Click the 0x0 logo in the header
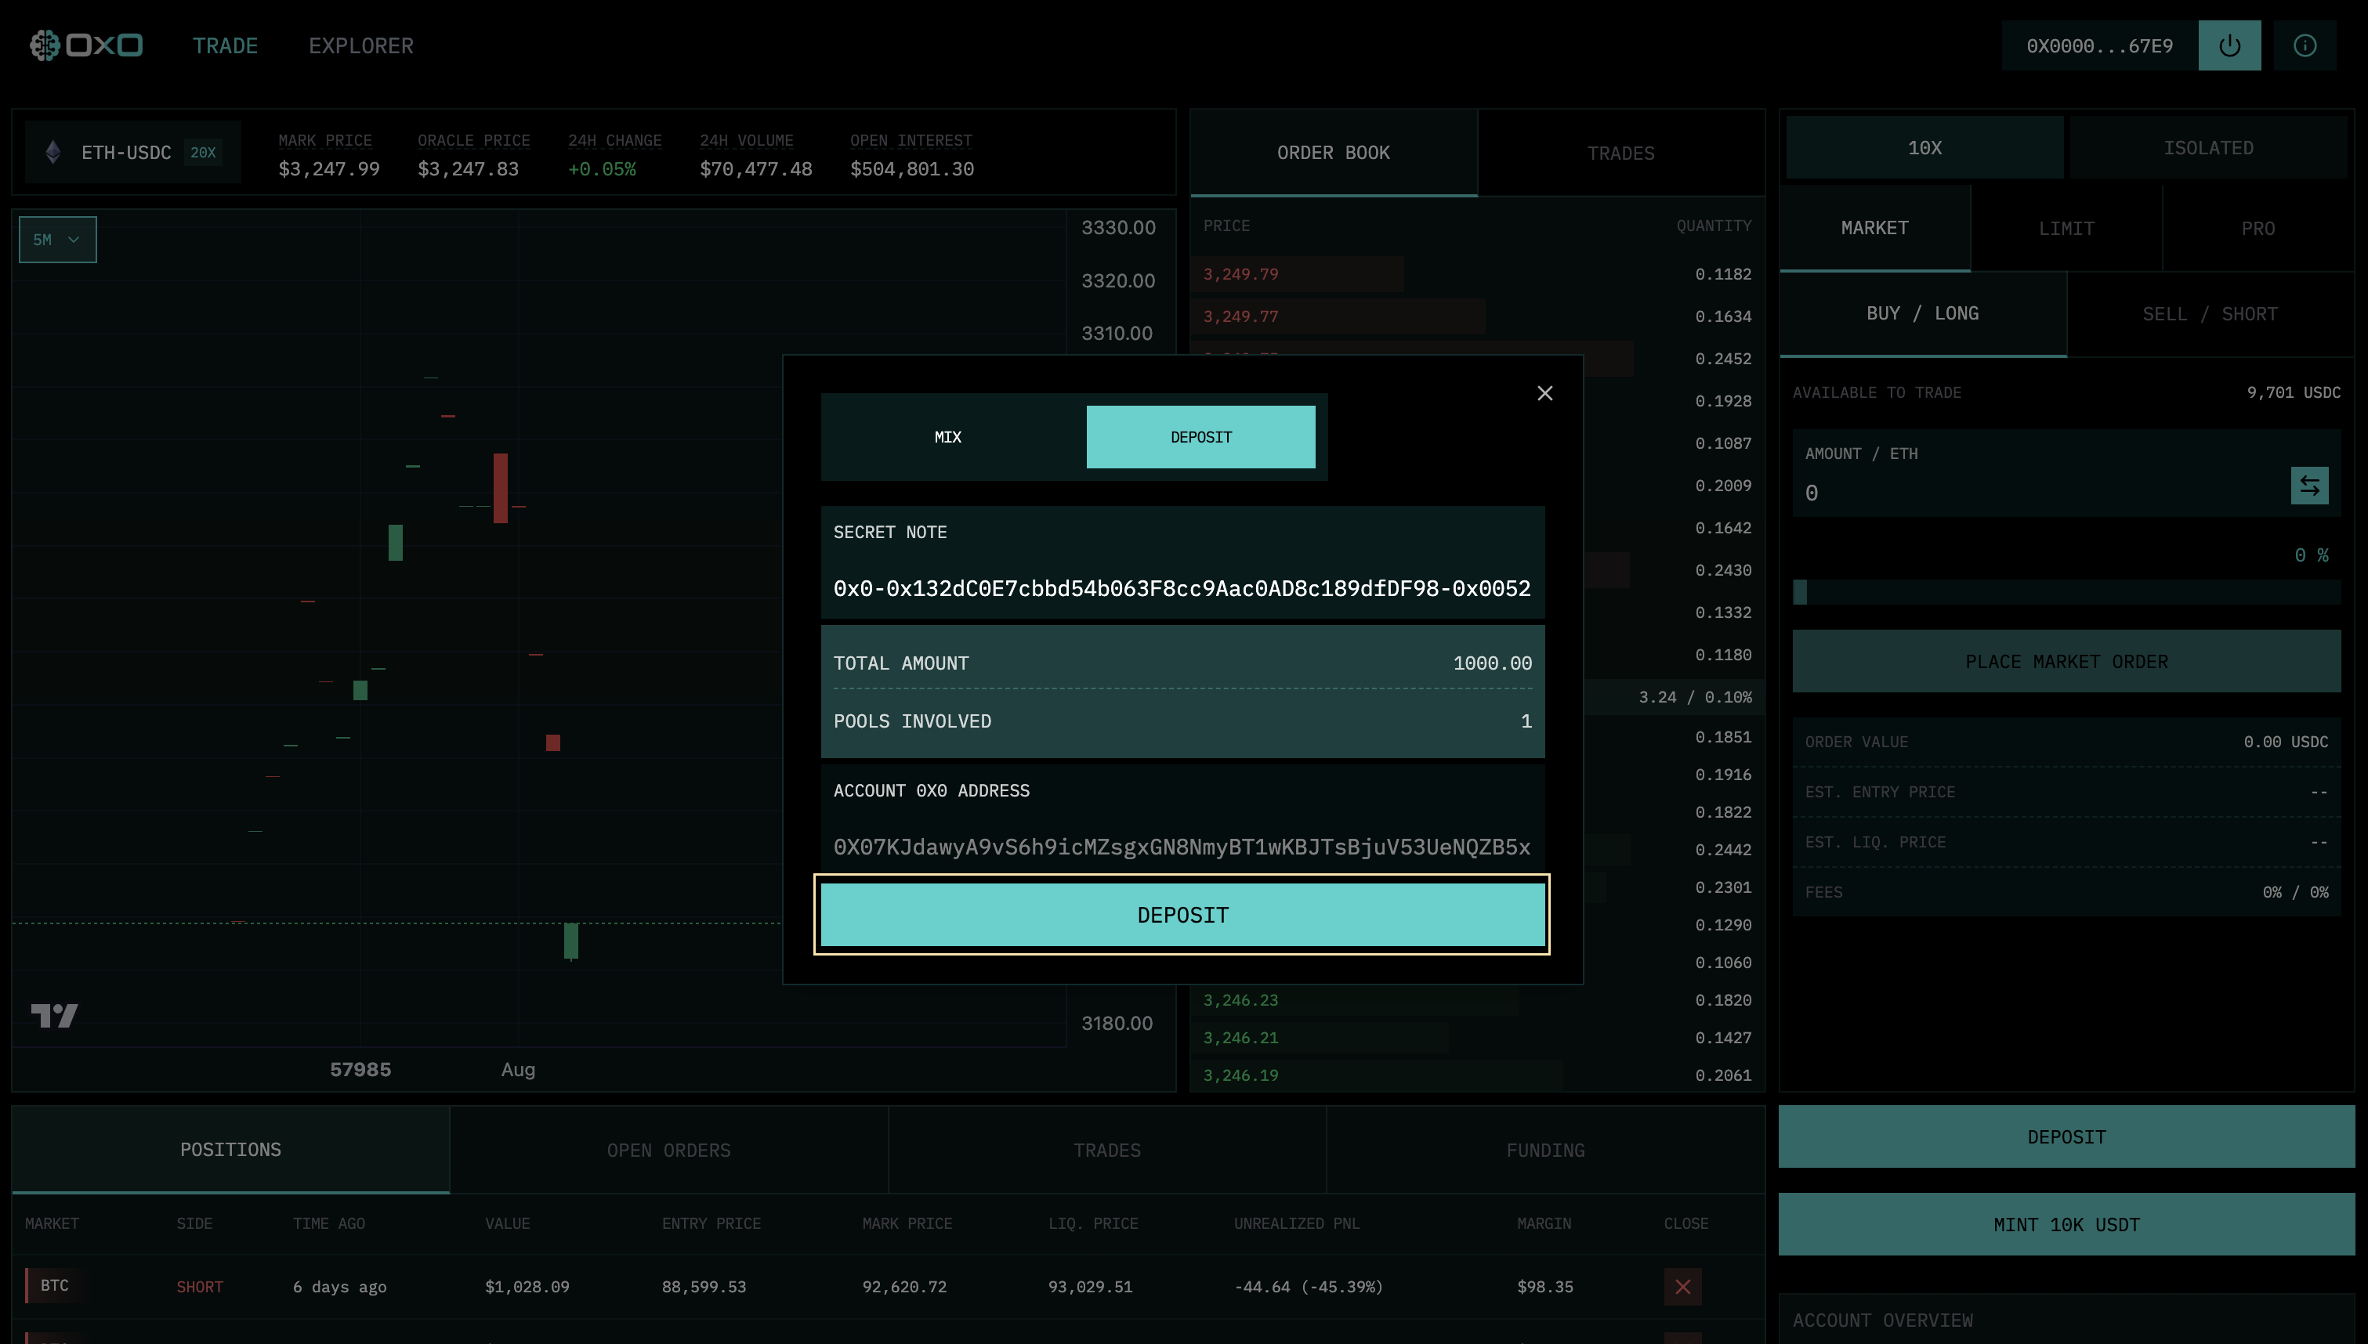The width and height of the screenshot is (2368, 1344). pyautogui.click(x=87, y=45)
